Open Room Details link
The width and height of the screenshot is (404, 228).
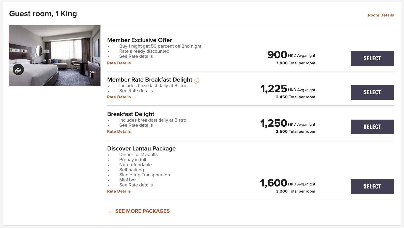(381, 15)
